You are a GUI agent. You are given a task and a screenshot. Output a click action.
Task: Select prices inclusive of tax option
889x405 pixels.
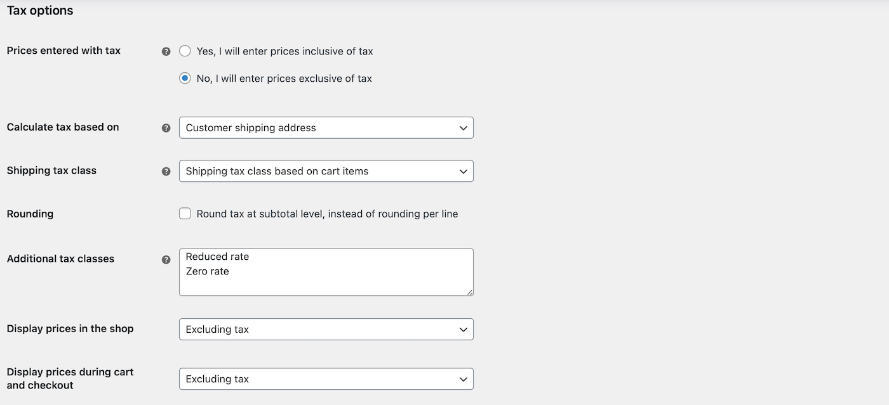coord(185,51)
